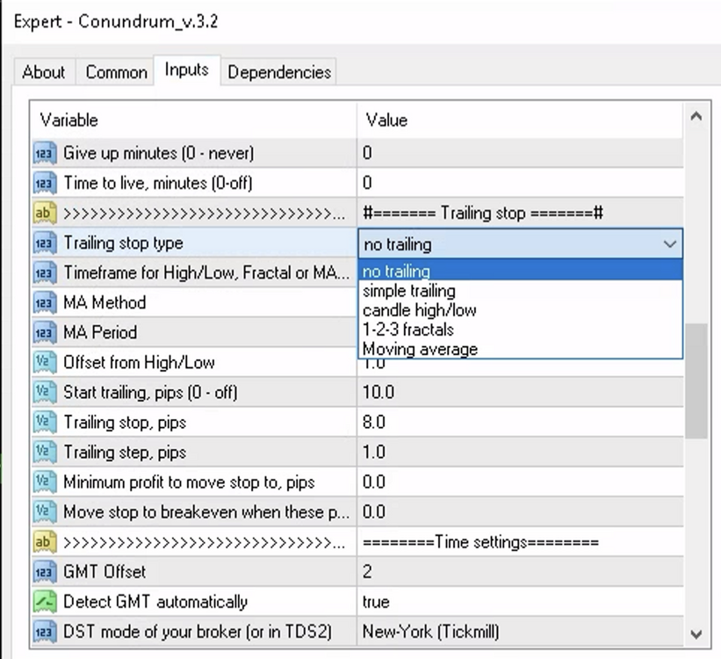This screenshot has width=721, height=659.
Task: Collapse the Trailing stop type dropdown arrow
Action: pos(670,243)
